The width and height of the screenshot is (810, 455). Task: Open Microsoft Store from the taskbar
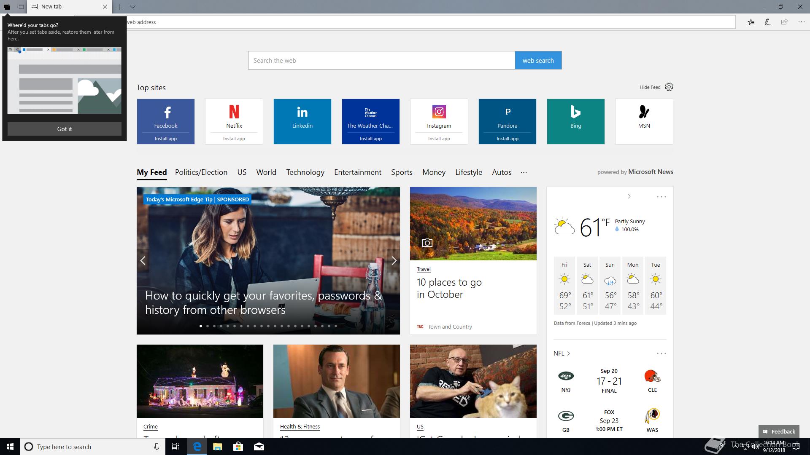(238, 447)
